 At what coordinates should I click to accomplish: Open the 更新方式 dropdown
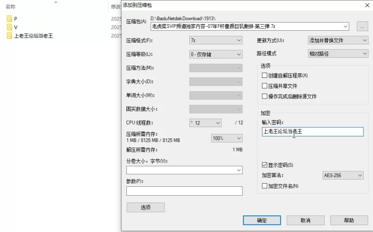click(x=338, y=41)
